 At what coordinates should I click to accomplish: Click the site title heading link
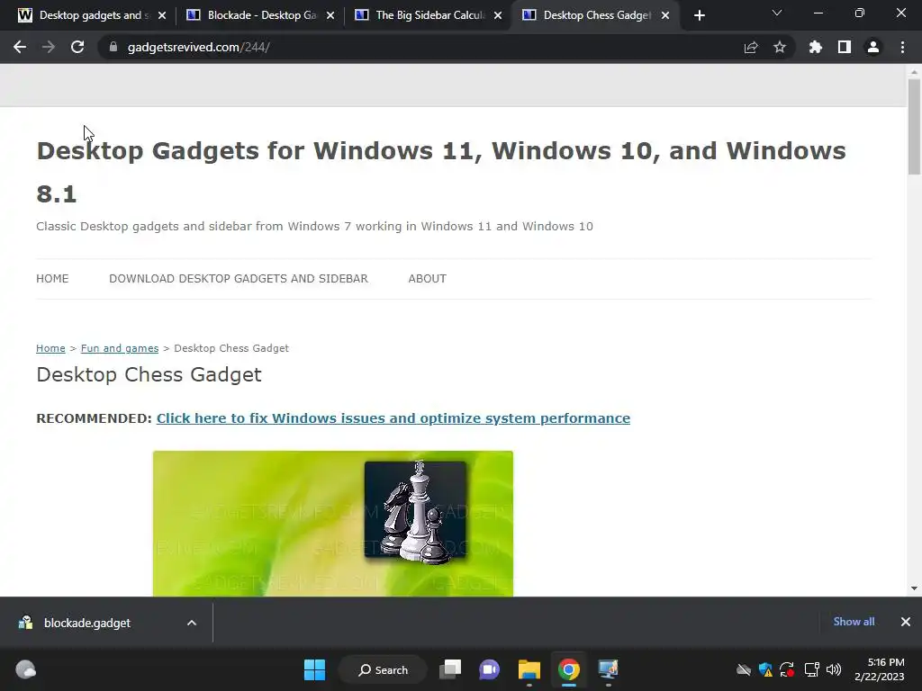441,172
